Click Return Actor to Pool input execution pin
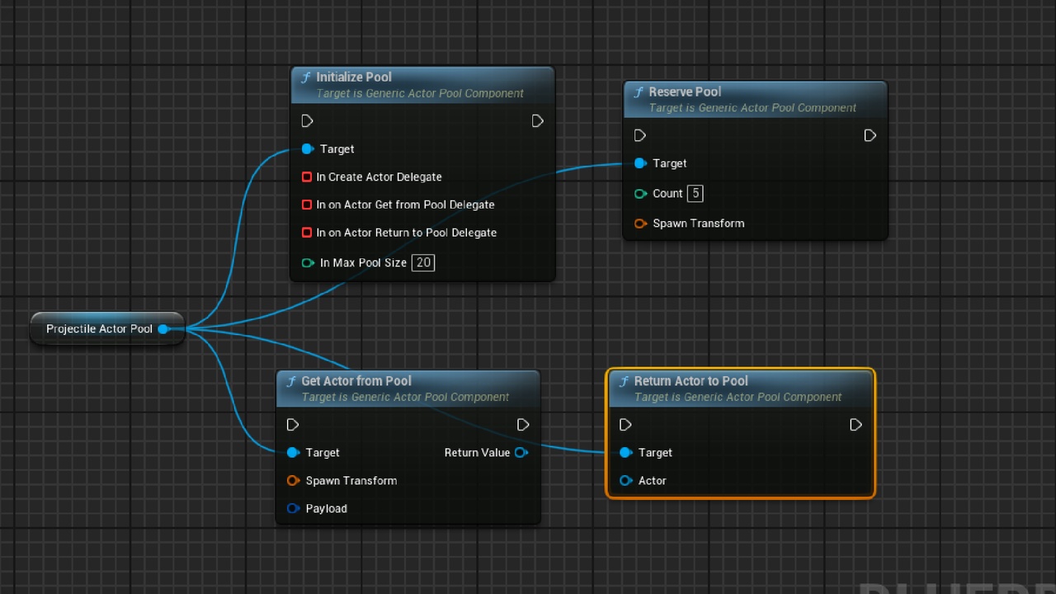Image resolution: width=1056 pixels, height=594 pixels. coord(625,425)
